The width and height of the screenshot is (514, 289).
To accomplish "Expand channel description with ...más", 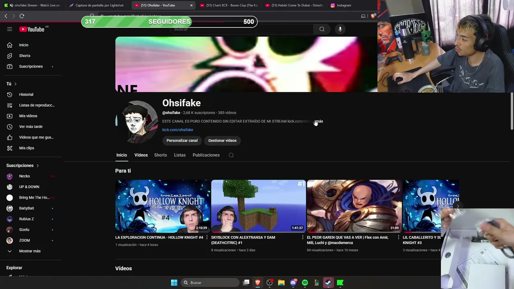I will click(318, 121).
